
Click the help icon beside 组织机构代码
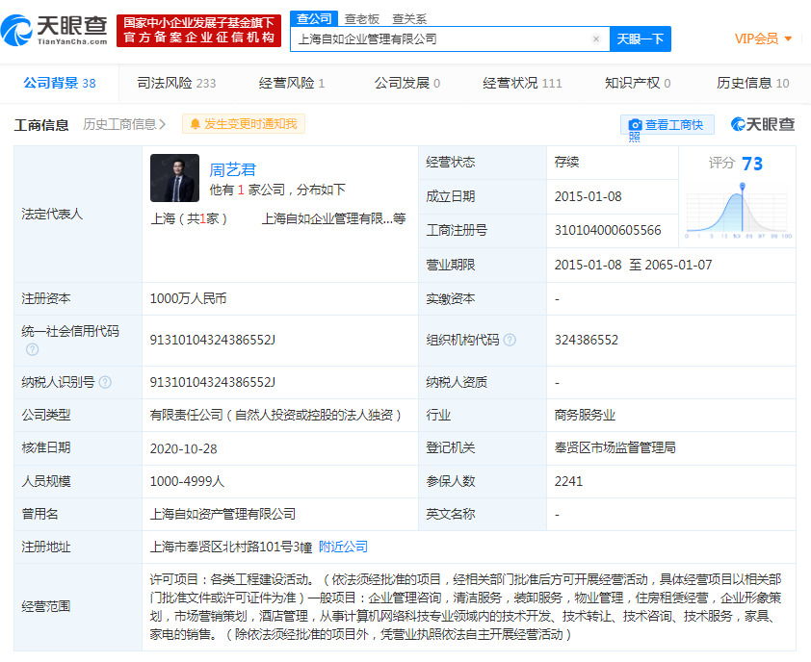510,340
